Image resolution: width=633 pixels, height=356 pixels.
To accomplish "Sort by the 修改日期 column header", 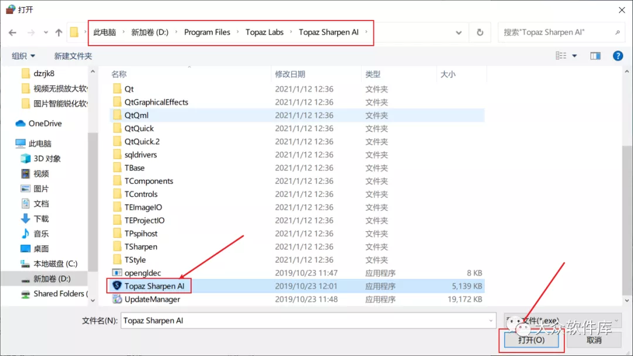I will [290, 74].
